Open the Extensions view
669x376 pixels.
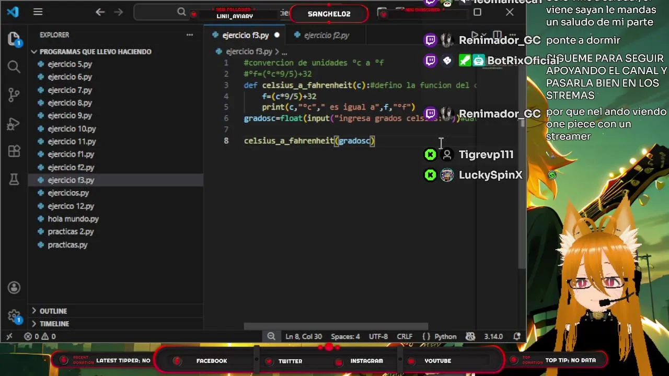pos(14,151)
